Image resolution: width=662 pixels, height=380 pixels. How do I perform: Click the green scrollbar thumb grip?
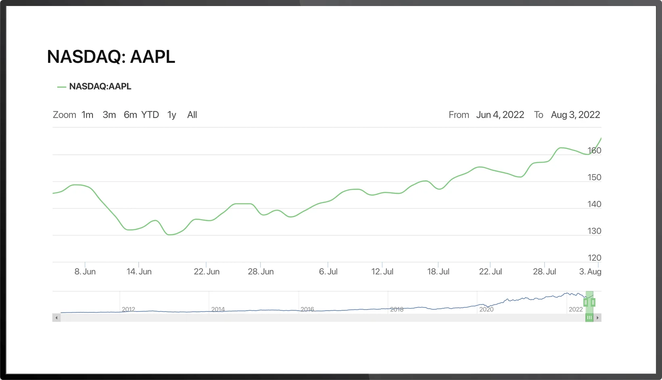click(589, 318)
